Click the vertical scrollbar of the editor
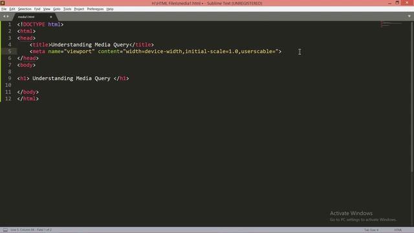Viewport: 414px width, 233px height. tap(412, 96)
